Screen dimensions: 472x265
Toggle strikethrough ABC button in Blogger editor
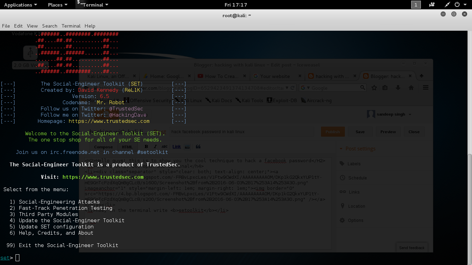pyautogui.click(x=164, y=147)
